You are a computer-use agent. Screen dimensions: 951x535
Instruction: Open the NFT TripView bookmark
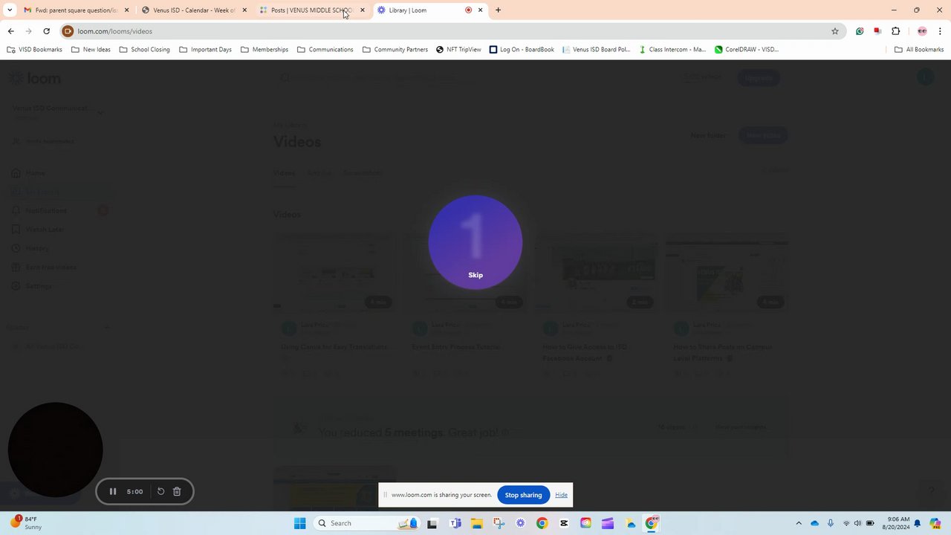[458, 50]
